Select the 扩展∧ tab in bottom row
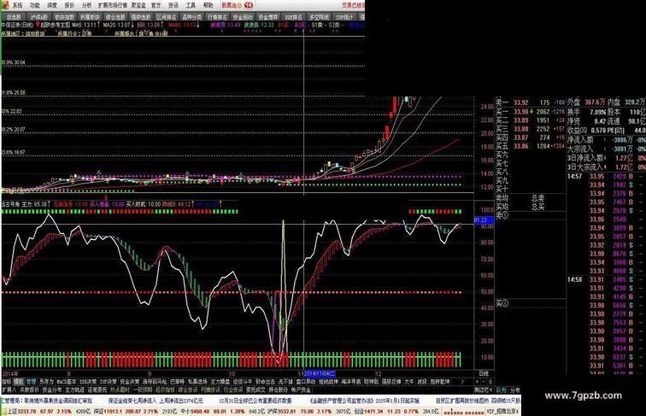Image resolution: width=646 pixels, height=416 pixels. point(9,390)
